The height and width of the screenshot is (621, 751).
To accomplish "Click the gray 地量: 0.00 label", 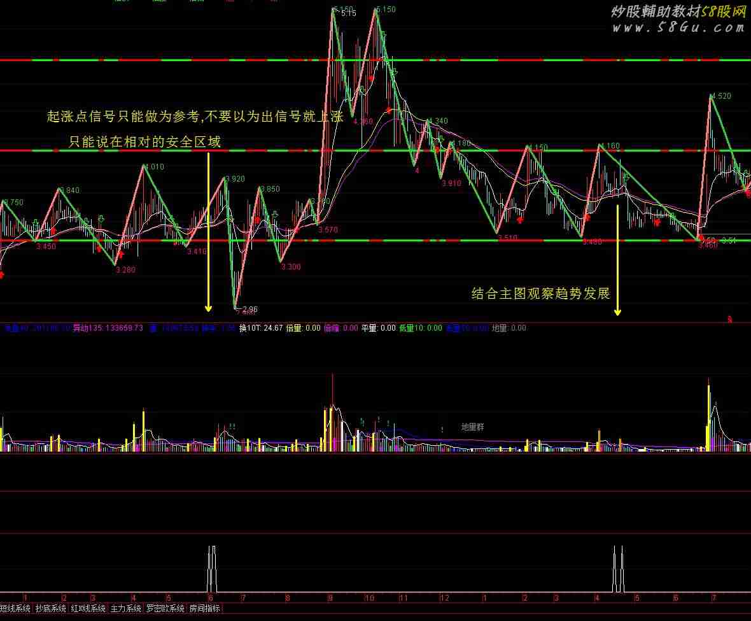I will 509,328.
